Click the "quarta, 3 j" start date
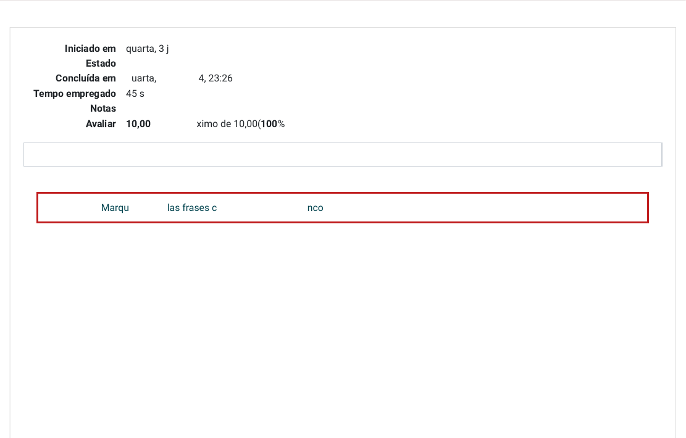The height and width of the screenshot is (438, 686). (147, 48)
